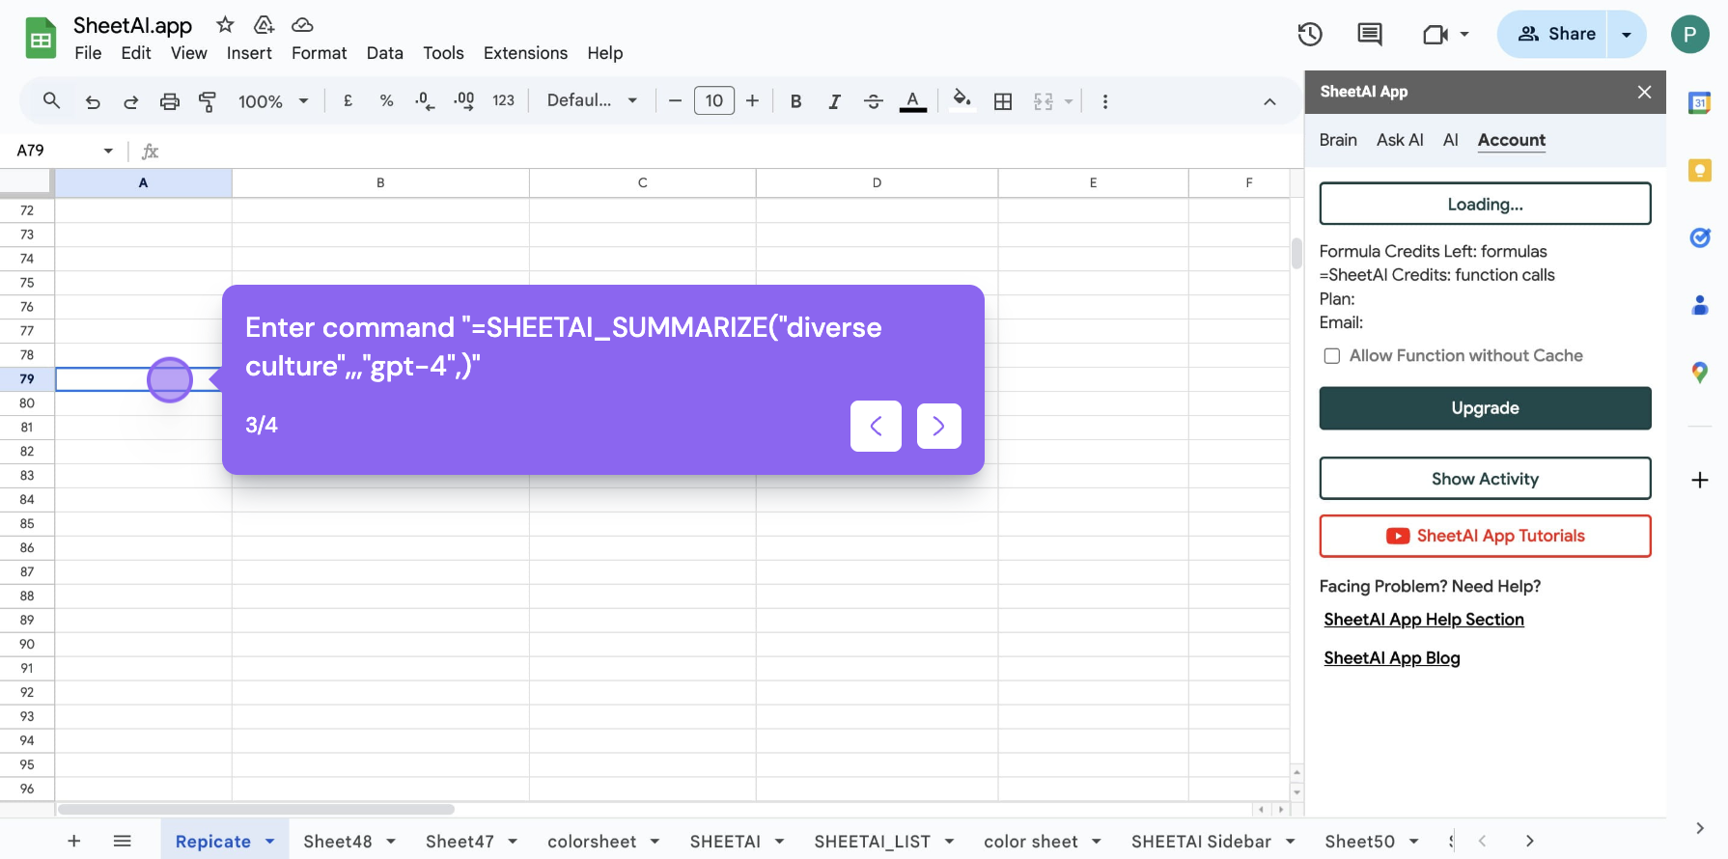Open Google Maps side panel icon
The width and height of the screenshot is (1728, 859).
(x=1700, y=373)
